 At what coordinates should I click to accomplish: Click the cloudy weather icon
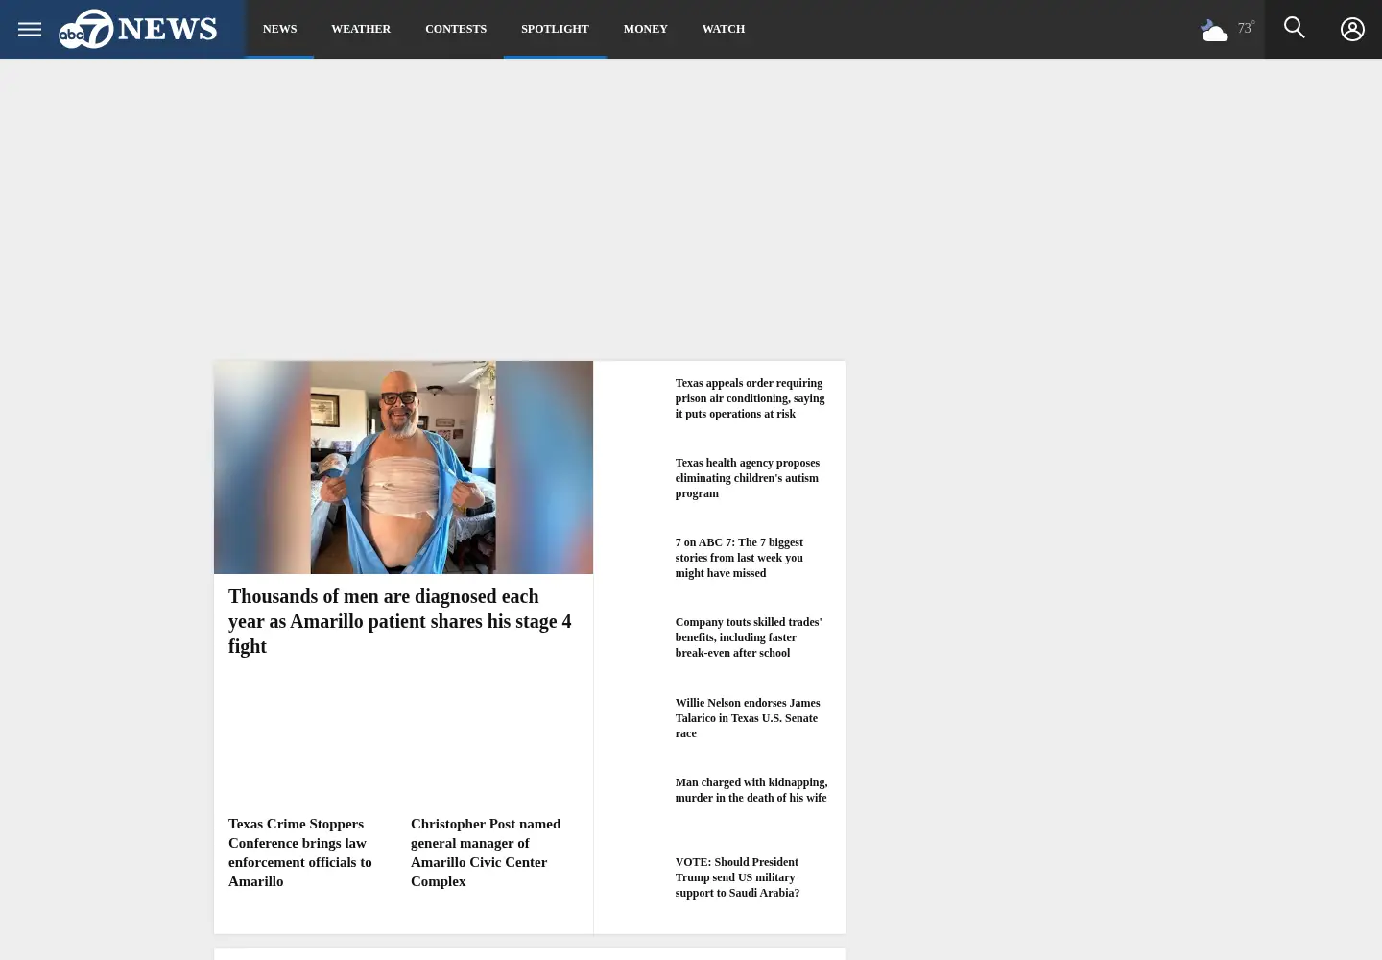click(x=1214, y=31)
